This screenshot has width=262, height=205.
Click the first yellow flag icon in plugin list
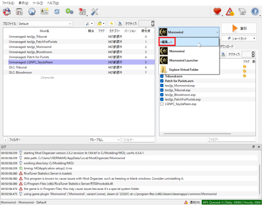click(244, 67)
